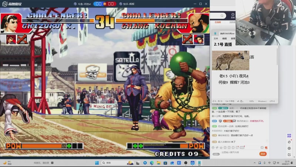
Task: Click the '2.1号 直播' heading text
Action: pyautogui.click(x=223, y=44)
